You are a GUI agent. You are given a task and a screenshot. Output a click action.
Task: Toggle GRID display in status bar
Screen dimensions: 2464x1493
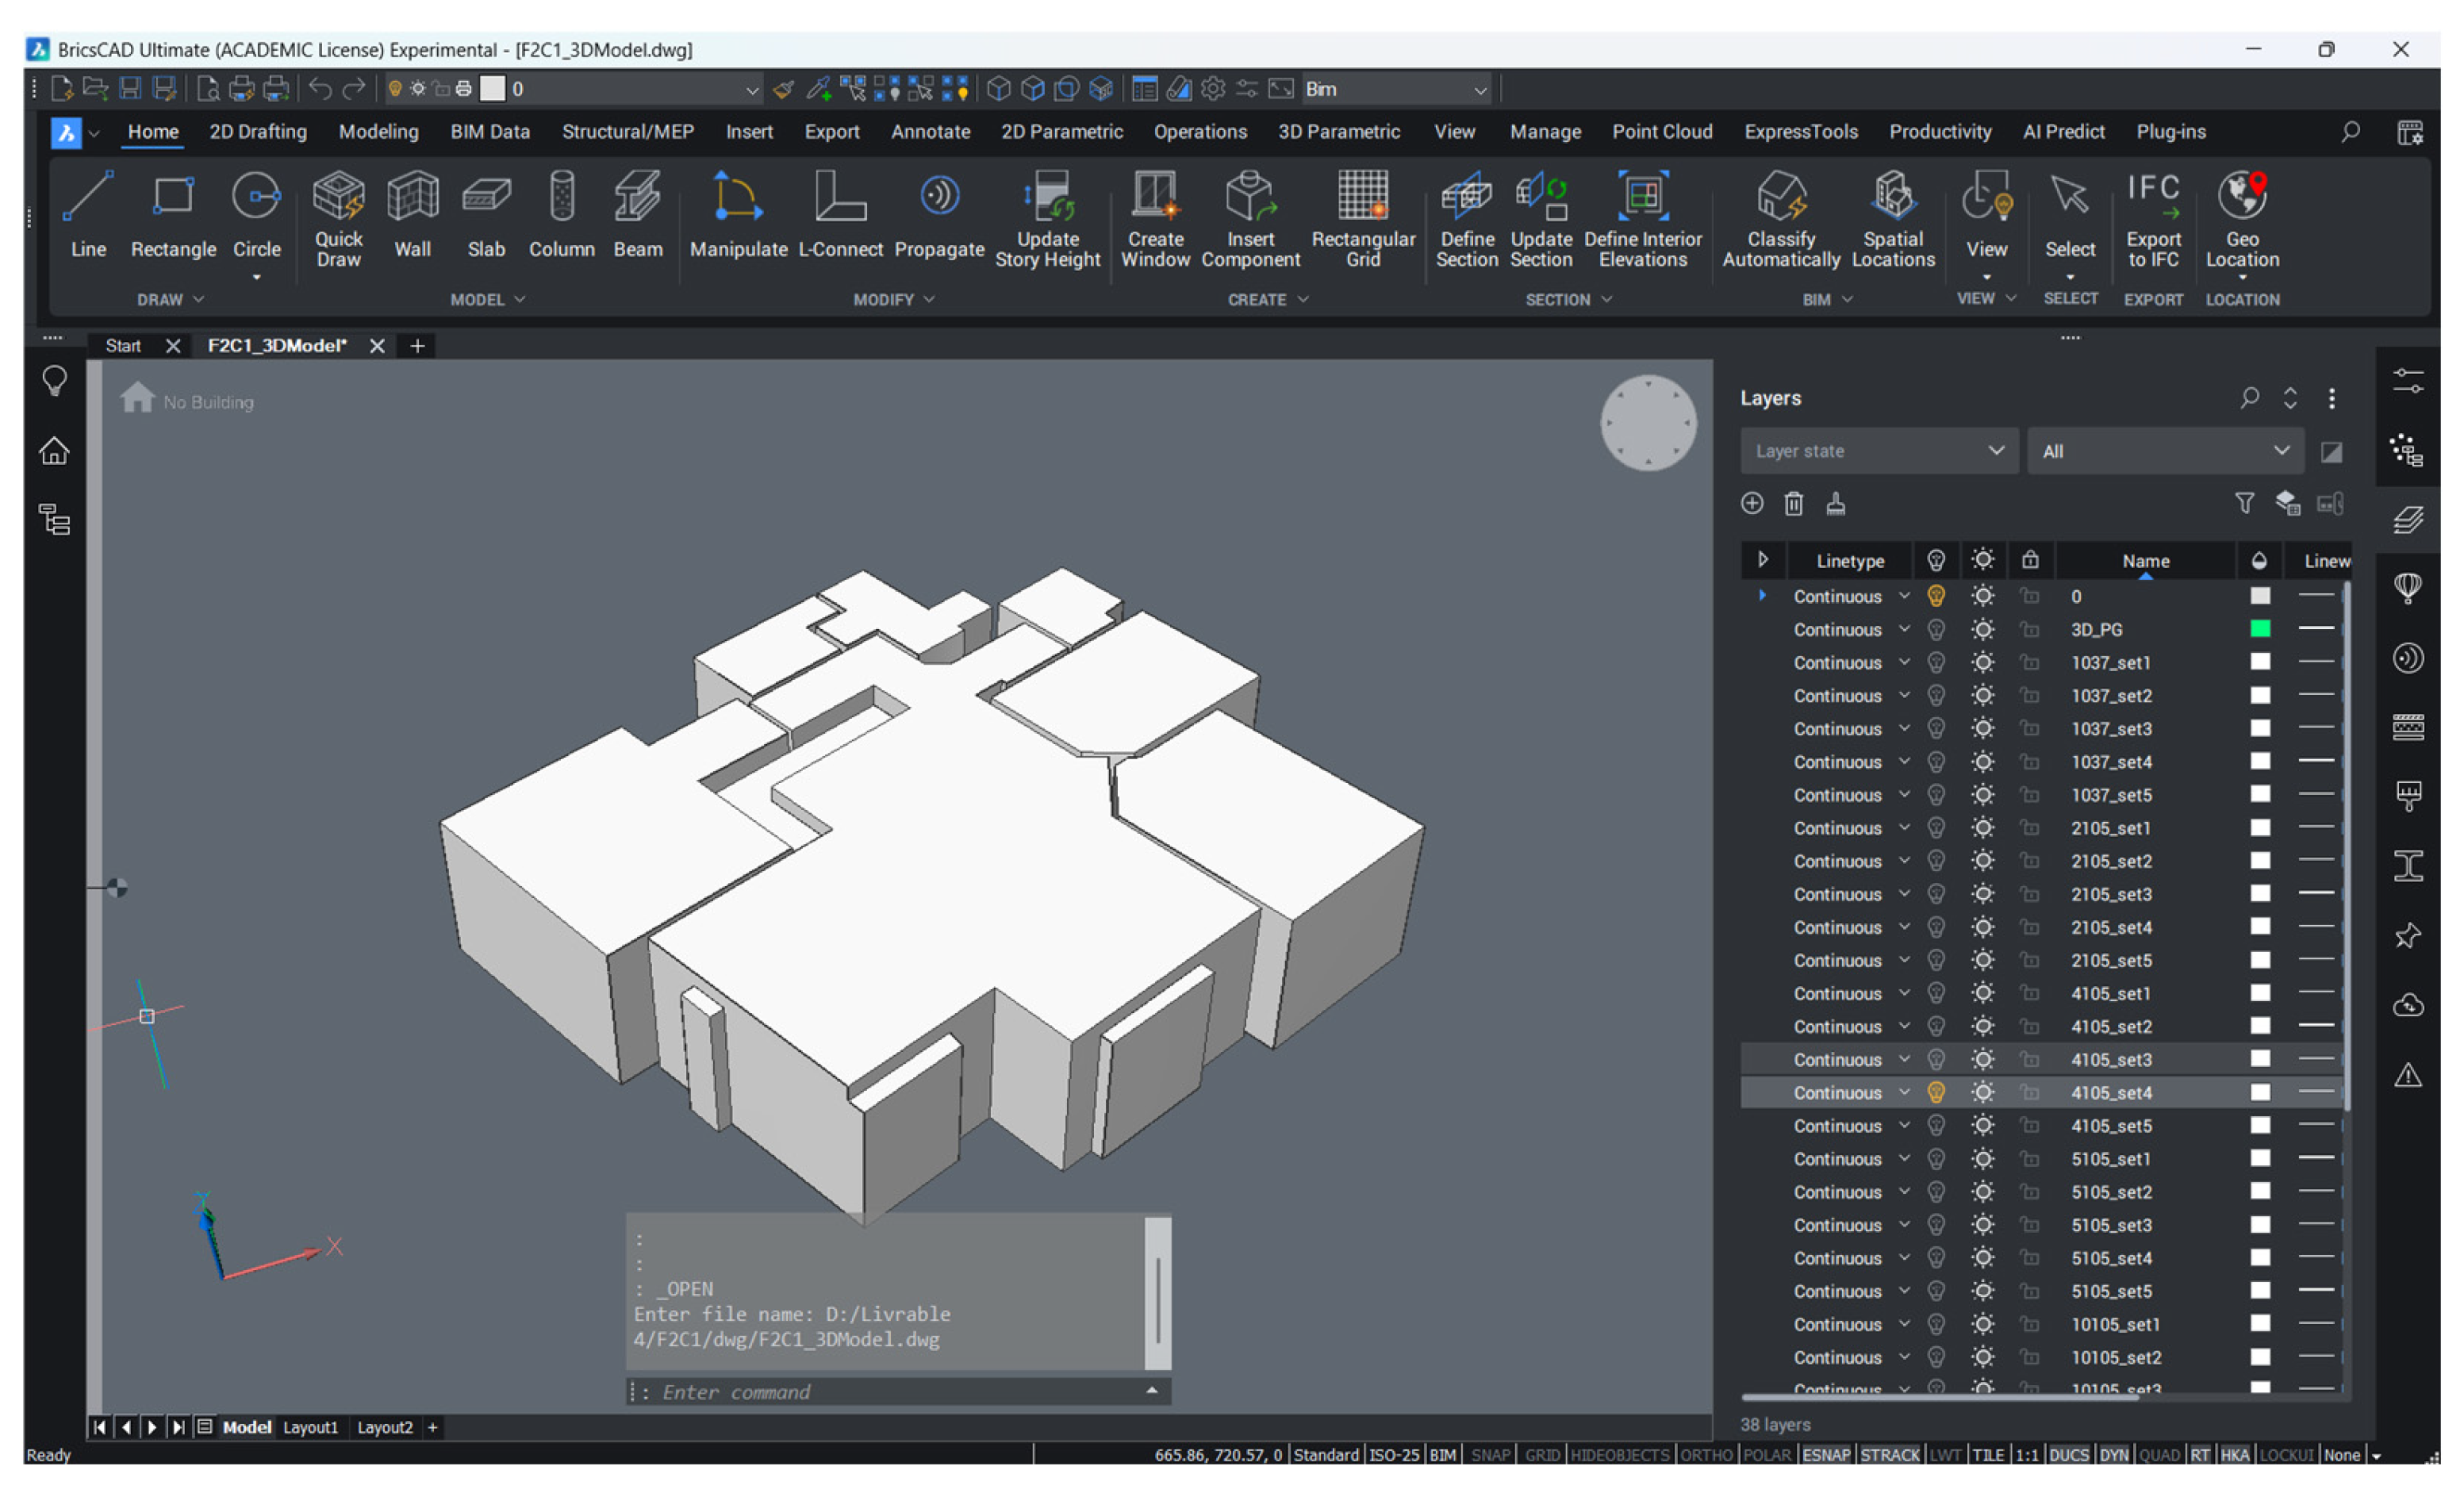(x=1541, y=1455)
